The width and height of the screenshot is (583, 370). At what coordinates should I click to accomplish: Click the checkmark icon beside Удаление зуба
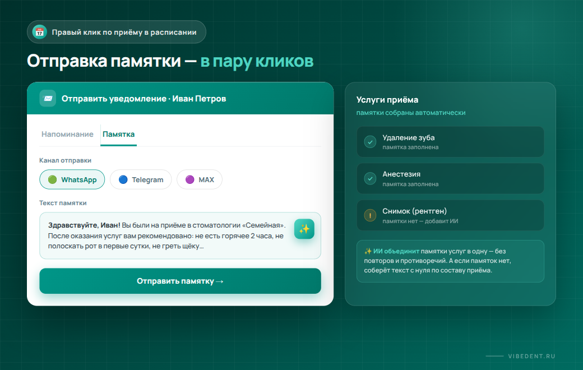pos(370,142)
